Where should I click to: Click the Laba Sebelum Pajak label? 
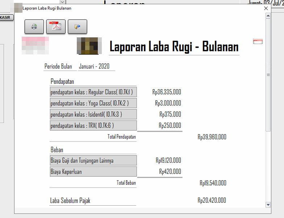[70, 201]
